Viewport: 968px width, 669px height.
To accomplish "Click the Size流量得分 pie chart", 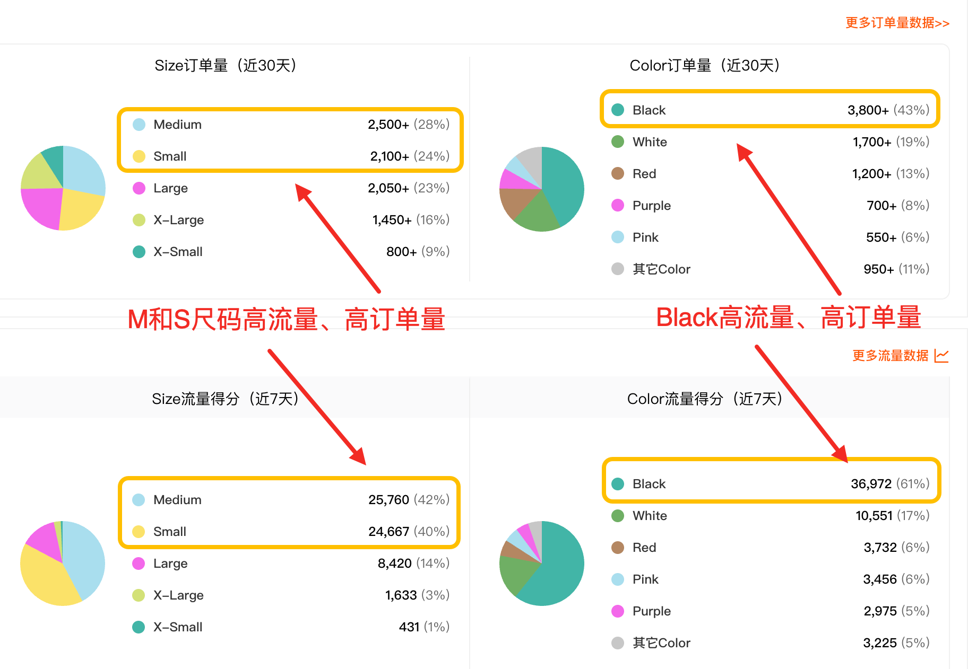I will coord(63,564).
